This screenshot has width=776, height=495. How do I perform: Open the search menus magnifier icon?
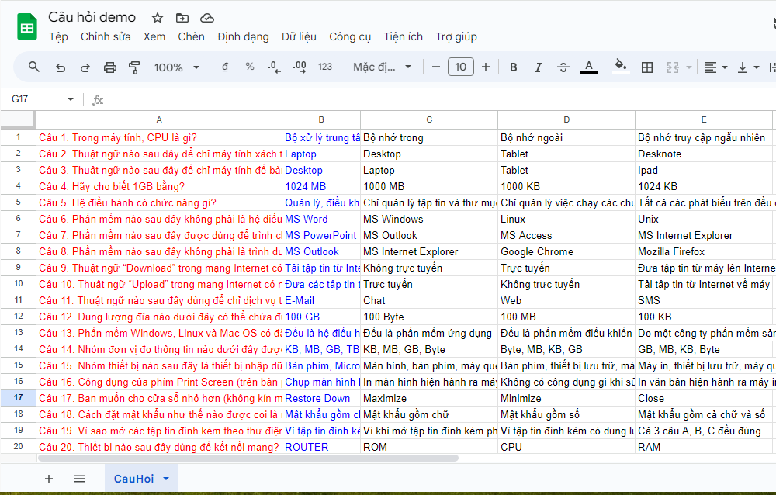click(x=33, y=67)
